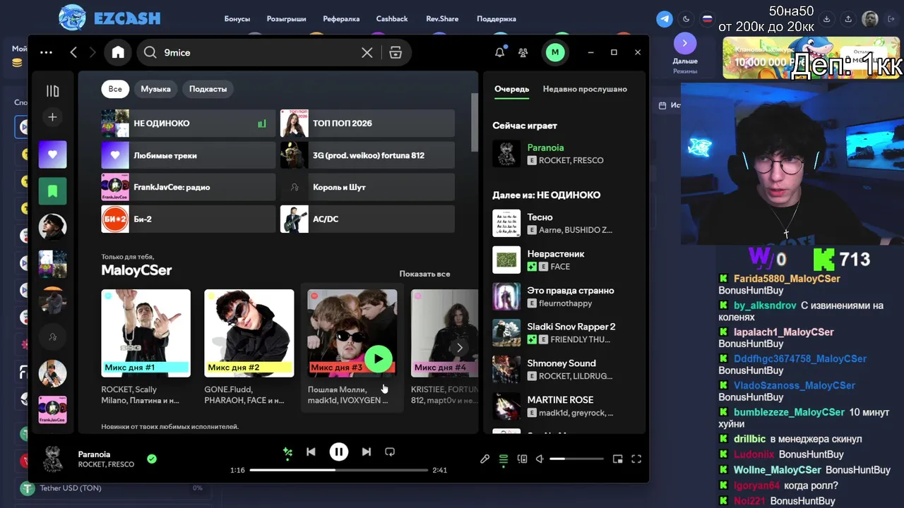Open the mini player
The image size is (904, 508).
click(x=617, y=459)
